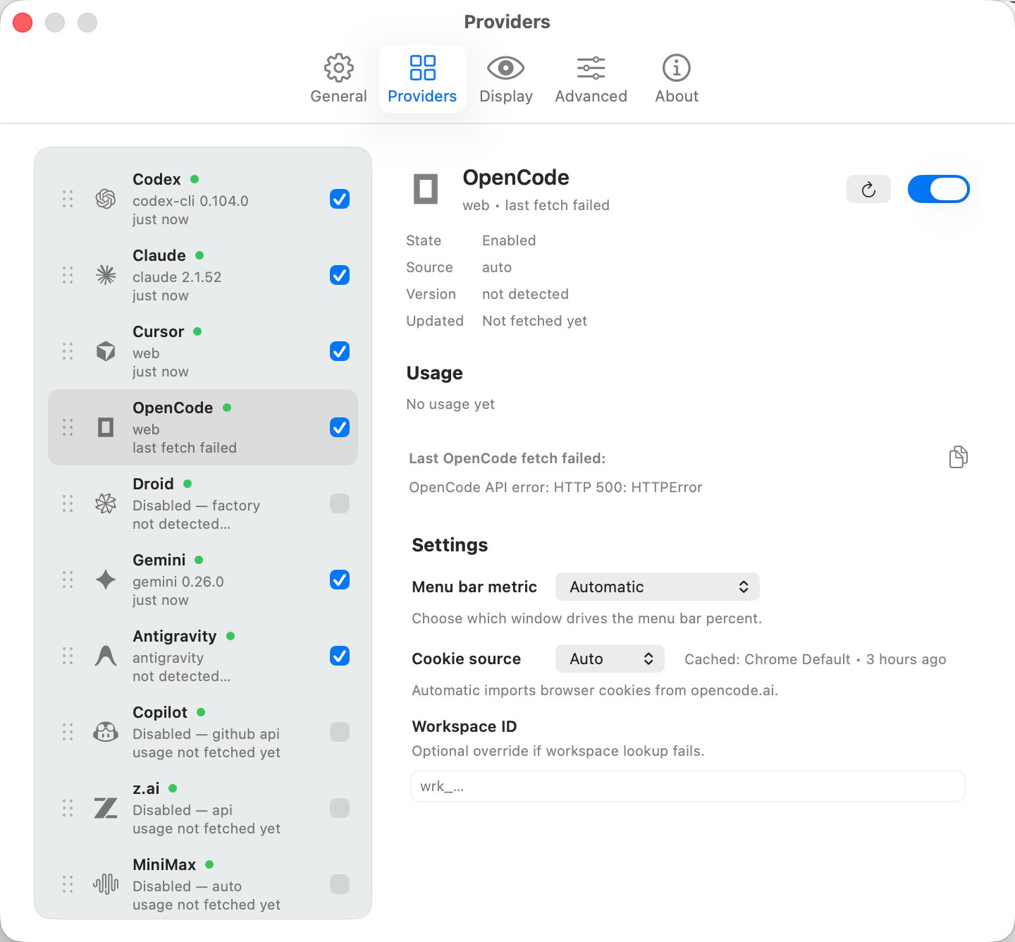
Task: Open the Display tab
Action: click(506, 79)
